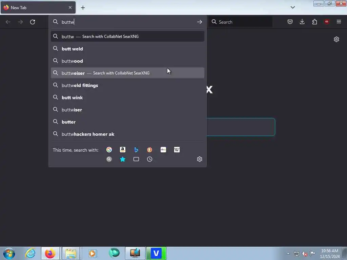Click the grey magnifier search engine icon
Image resolution: width=347 pixels, height=260 pixels.
coord(109,159)
